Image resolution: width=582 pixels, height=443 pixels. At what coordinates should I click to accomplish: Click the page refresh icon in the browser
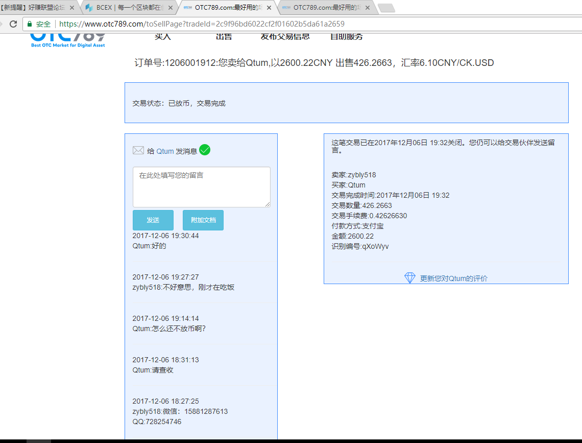tap(14, 24)
